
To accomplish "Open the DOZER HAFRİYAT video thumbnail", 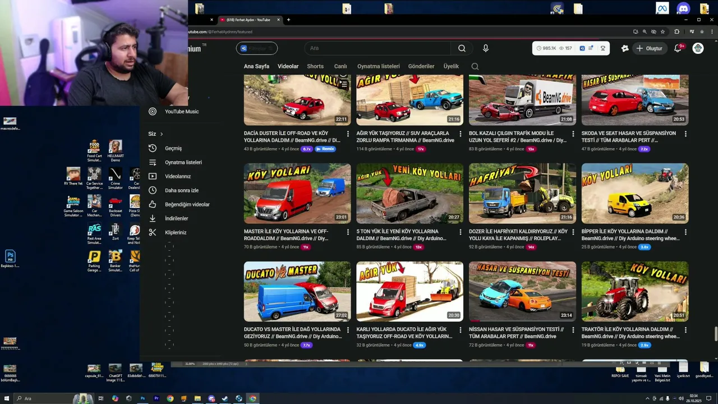I will tap(522, 193).
